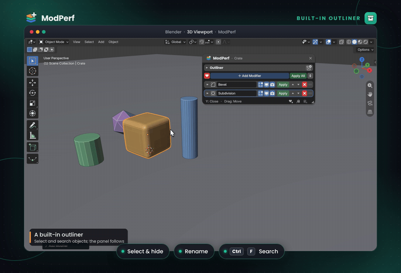The width and height of the screenshot is (401, 273).
Task: Click the Add Modifier button
Action: tap(250, 76)
